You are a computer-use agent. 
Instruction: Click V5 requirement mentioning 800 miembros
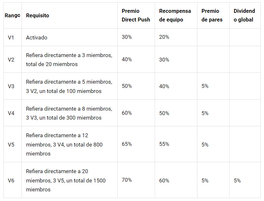[x=64, y=144]
